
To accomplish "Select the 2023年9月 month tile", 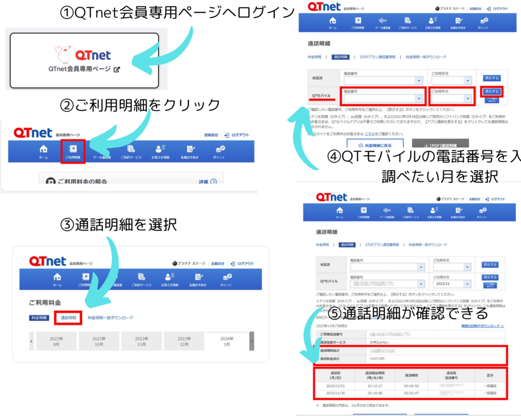I will pos(56,341).
